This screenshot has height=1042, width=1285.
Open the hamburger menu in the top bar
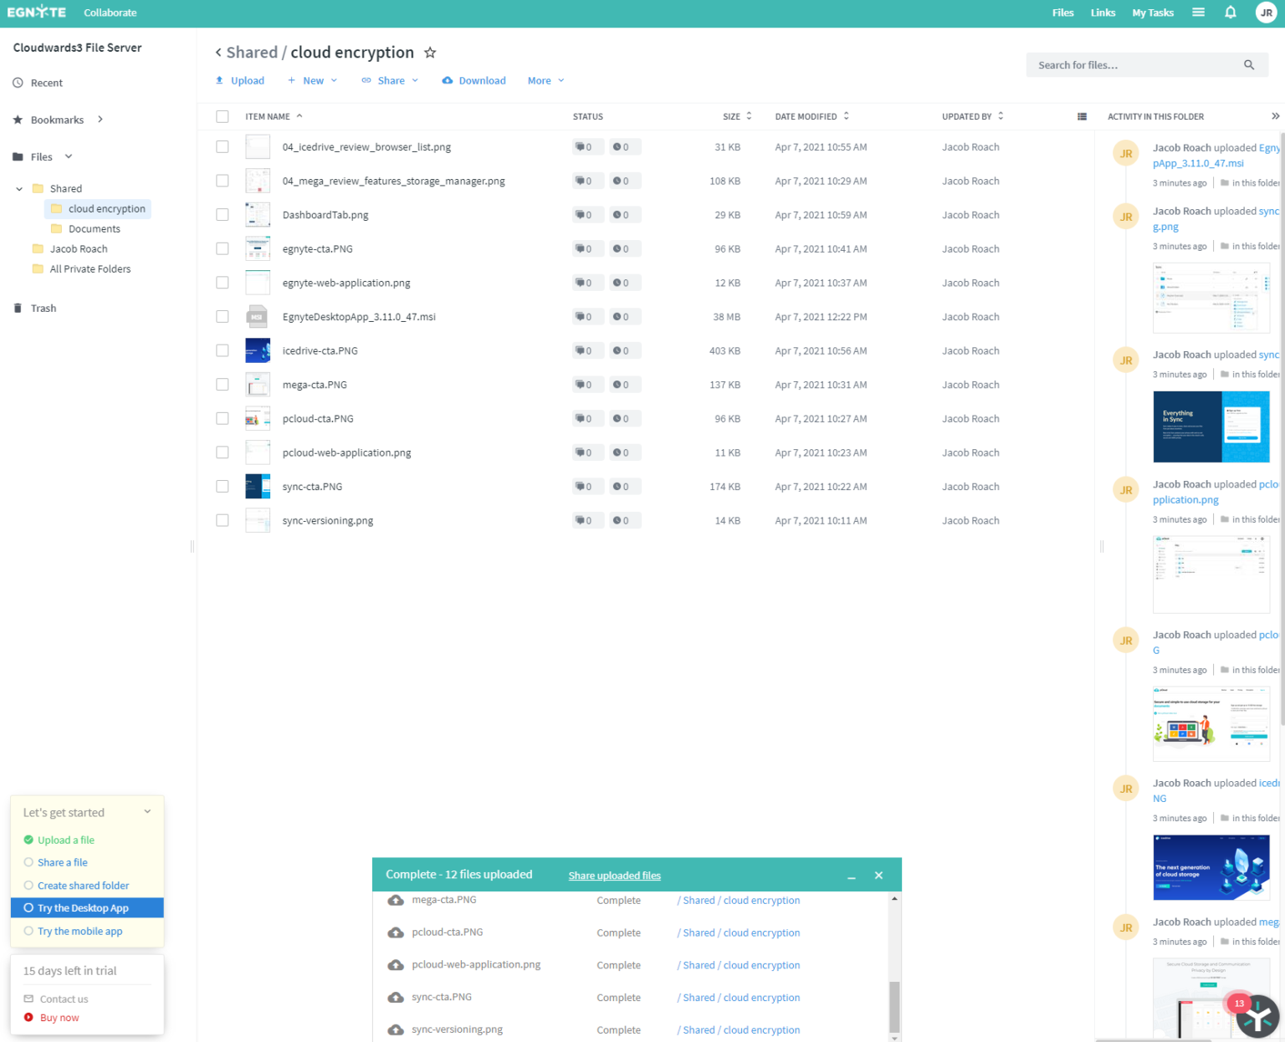1198,13
